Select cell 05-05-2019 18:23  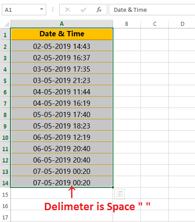(62, 125)
